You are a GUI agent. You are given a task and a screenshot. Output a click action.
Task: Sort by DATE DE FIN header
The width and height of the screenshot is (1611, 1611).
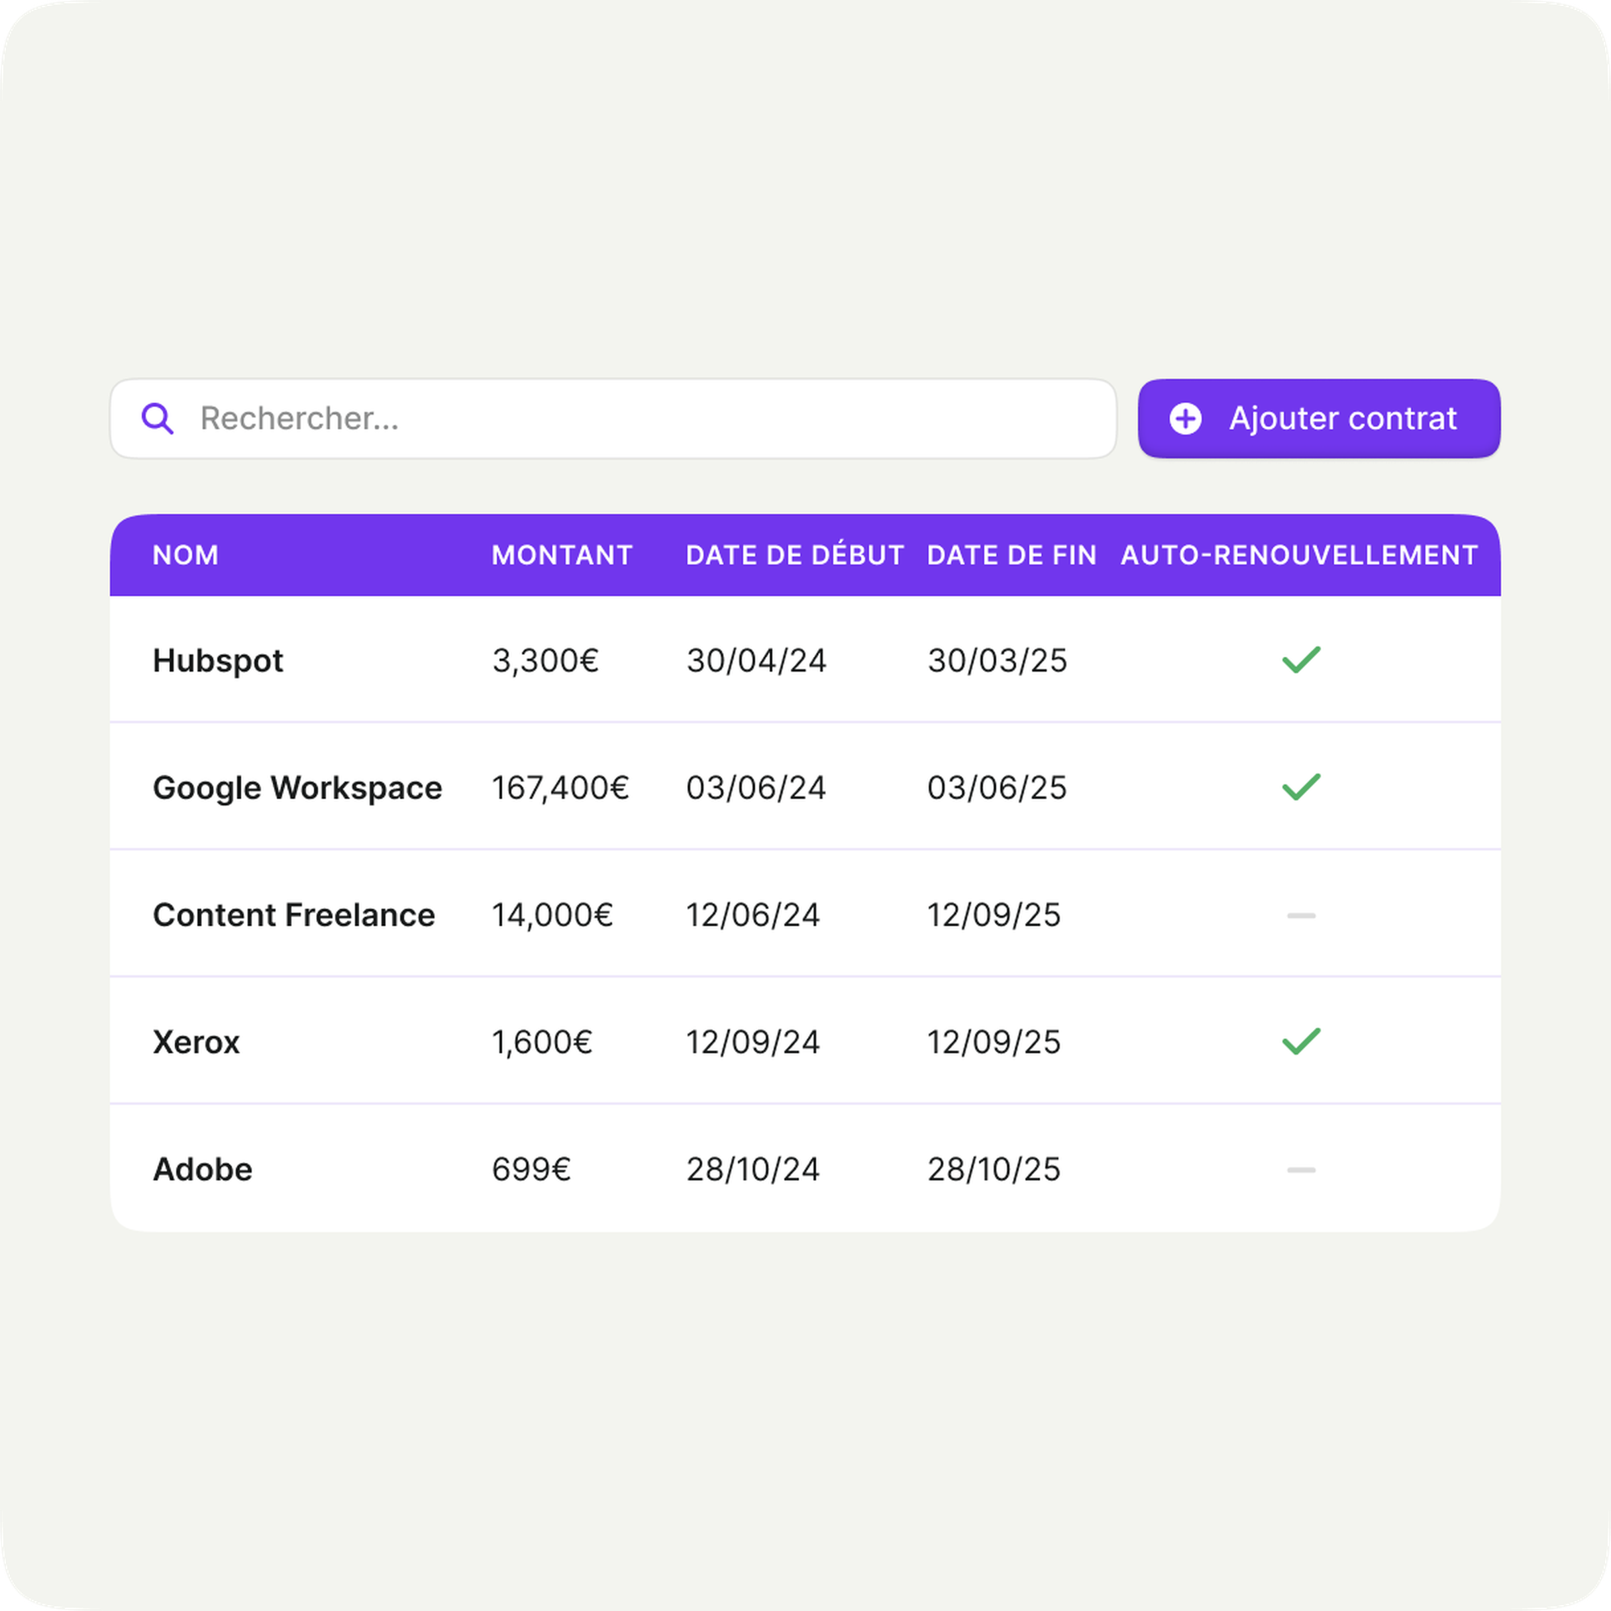click(1011, 555)
